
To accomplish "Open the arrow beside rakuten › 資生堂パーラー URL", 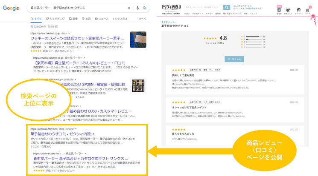I will 85,58.
